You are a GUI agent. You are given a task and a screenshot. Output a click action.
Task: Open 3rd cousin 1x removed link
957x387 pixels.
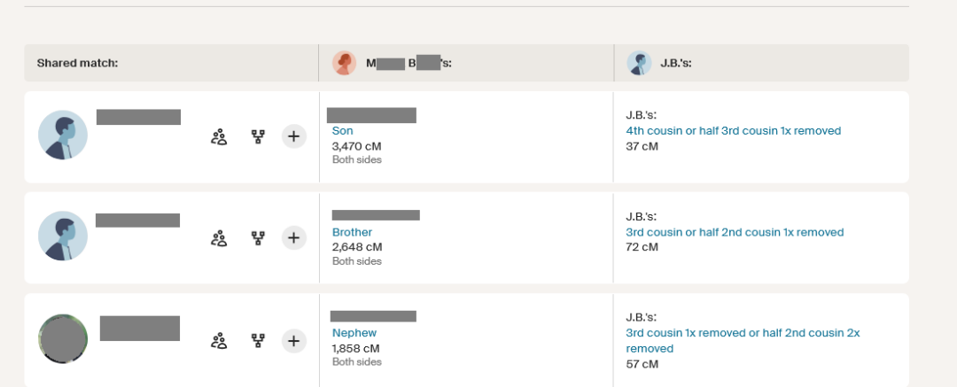(x=743, y=341)
